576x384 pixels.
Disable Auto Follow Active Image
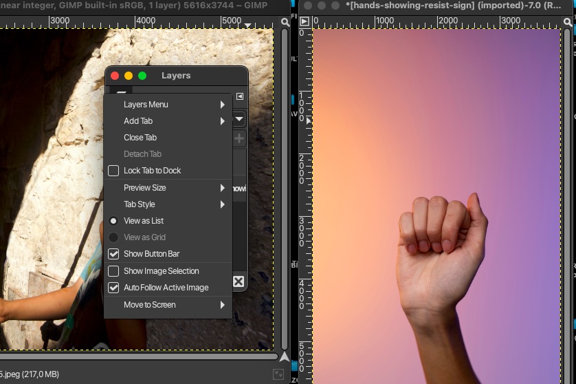(113, 288)
